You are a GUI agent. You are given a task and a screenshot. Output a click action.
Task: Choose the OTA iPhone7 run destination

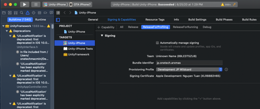80,5
